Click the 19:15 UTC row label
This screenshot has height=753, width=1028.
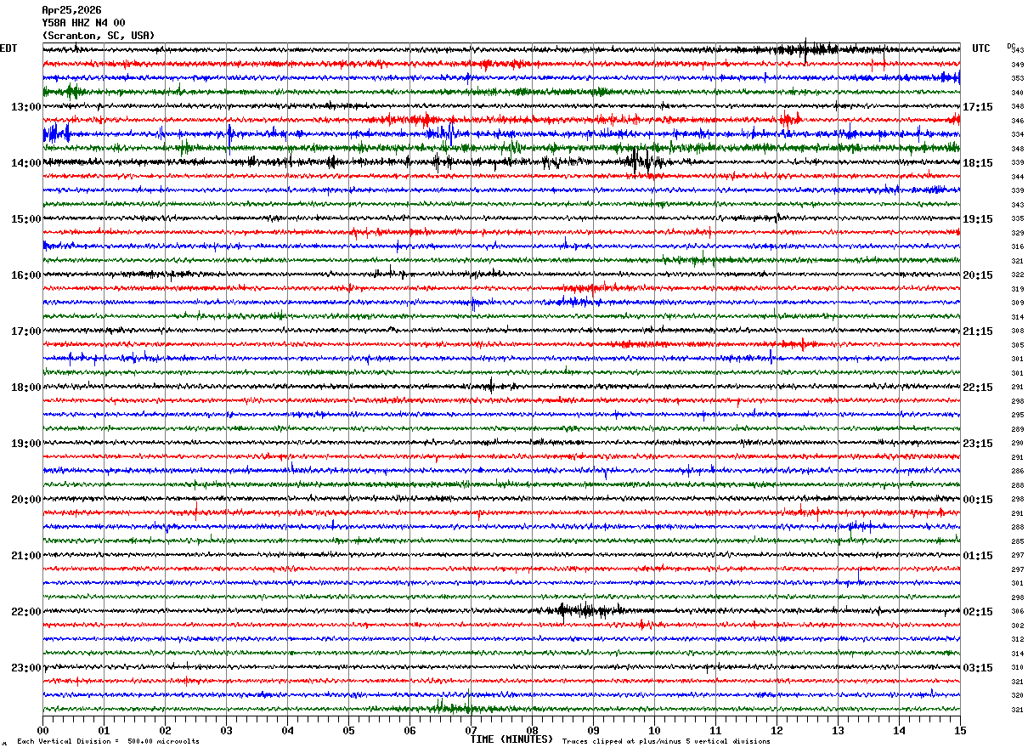978,218
